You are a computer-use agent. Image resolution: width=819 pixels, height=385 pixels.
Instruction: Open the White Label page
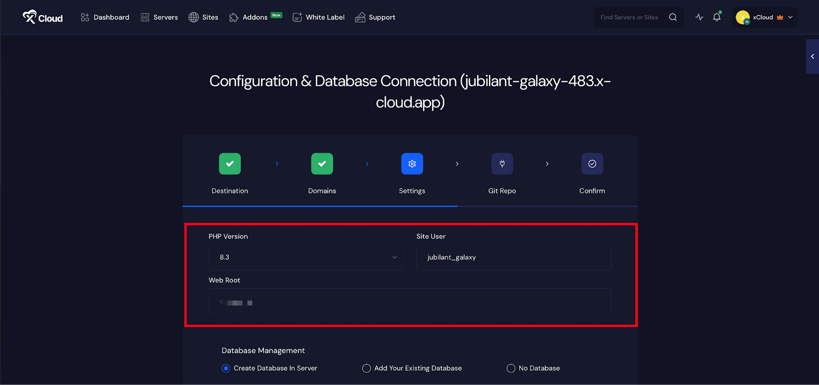tap(318, 17)
